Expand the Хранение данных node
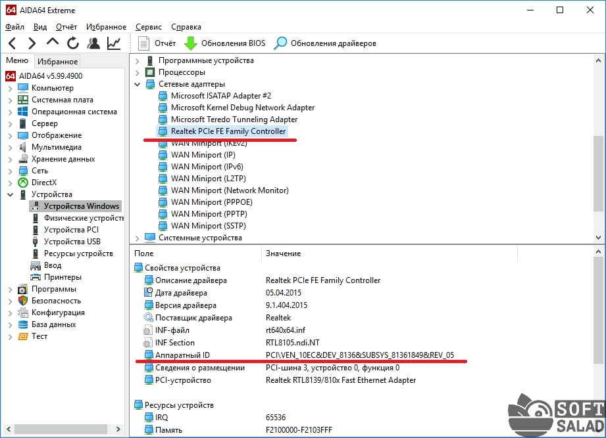Image resolution: width=606 pixels, height=438 pixels. pyautogui.click(x=11, y=159)
